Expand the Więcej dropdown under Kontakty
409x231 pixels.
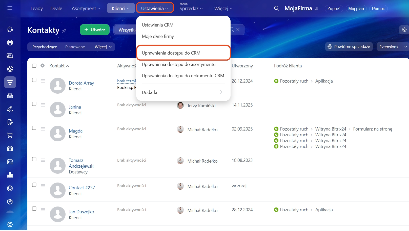click(x=103, y=47)
